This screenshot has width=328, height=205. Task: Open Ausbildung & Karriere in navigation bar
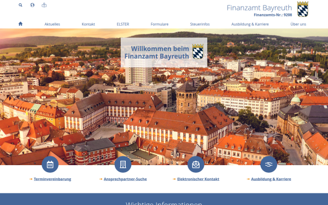(250, 24)
